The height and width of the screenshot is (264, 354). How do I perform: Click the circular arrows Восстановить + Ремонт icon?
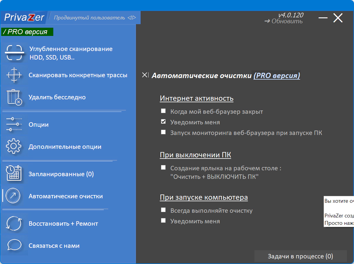point(14,224)
